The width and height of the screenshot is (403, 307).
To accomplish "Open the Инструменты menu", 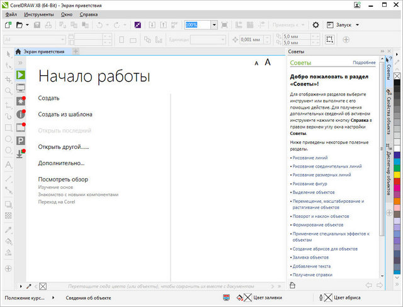I will click(40, 14).
